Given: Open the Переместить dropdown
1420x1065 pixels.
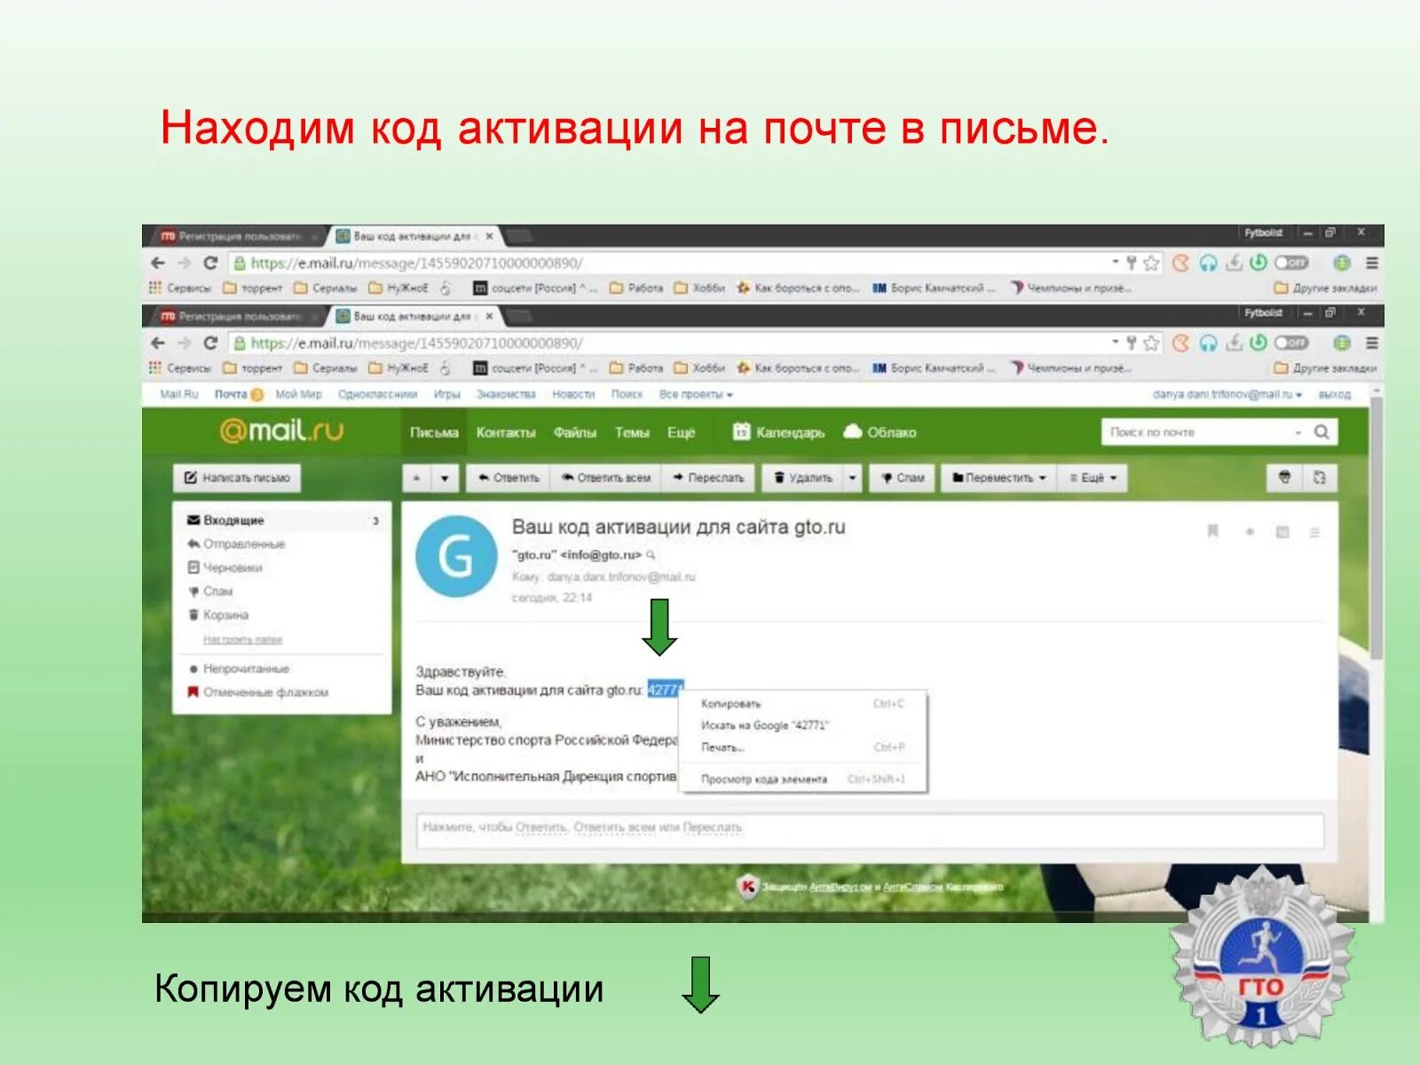Looking at the screenshot, I should pos(998,478).
